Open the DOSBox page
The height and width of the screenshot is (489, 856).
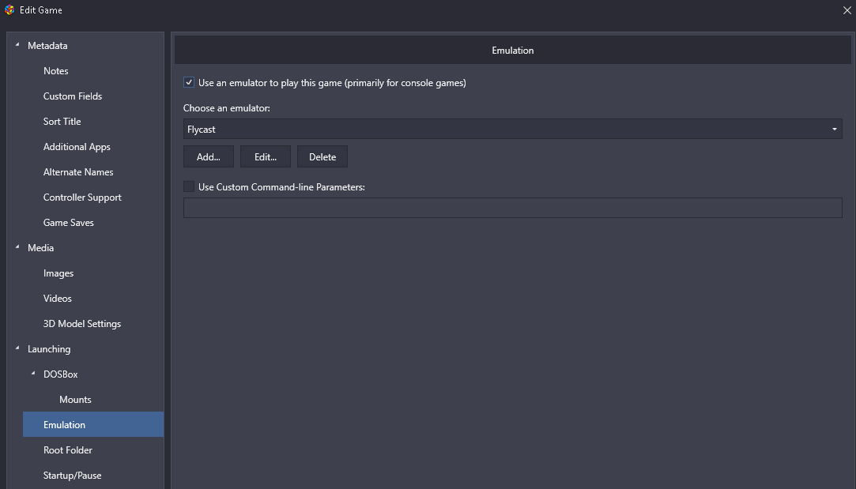(61, 374)
